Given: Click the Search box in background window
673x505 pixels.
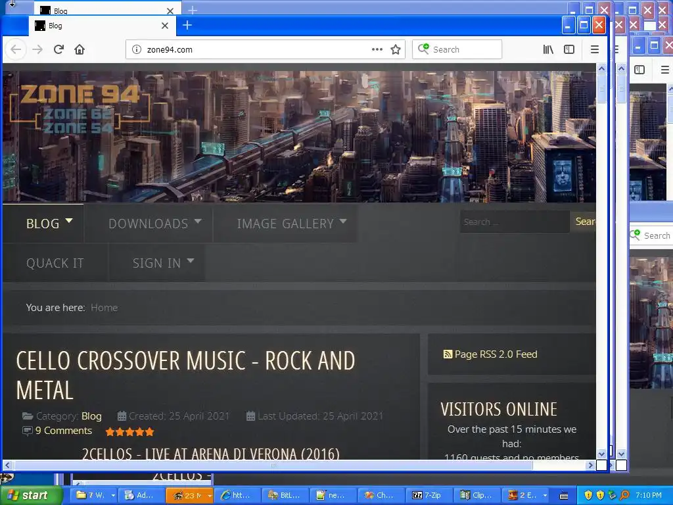Looking at the screenshot, I should [651, 235].
